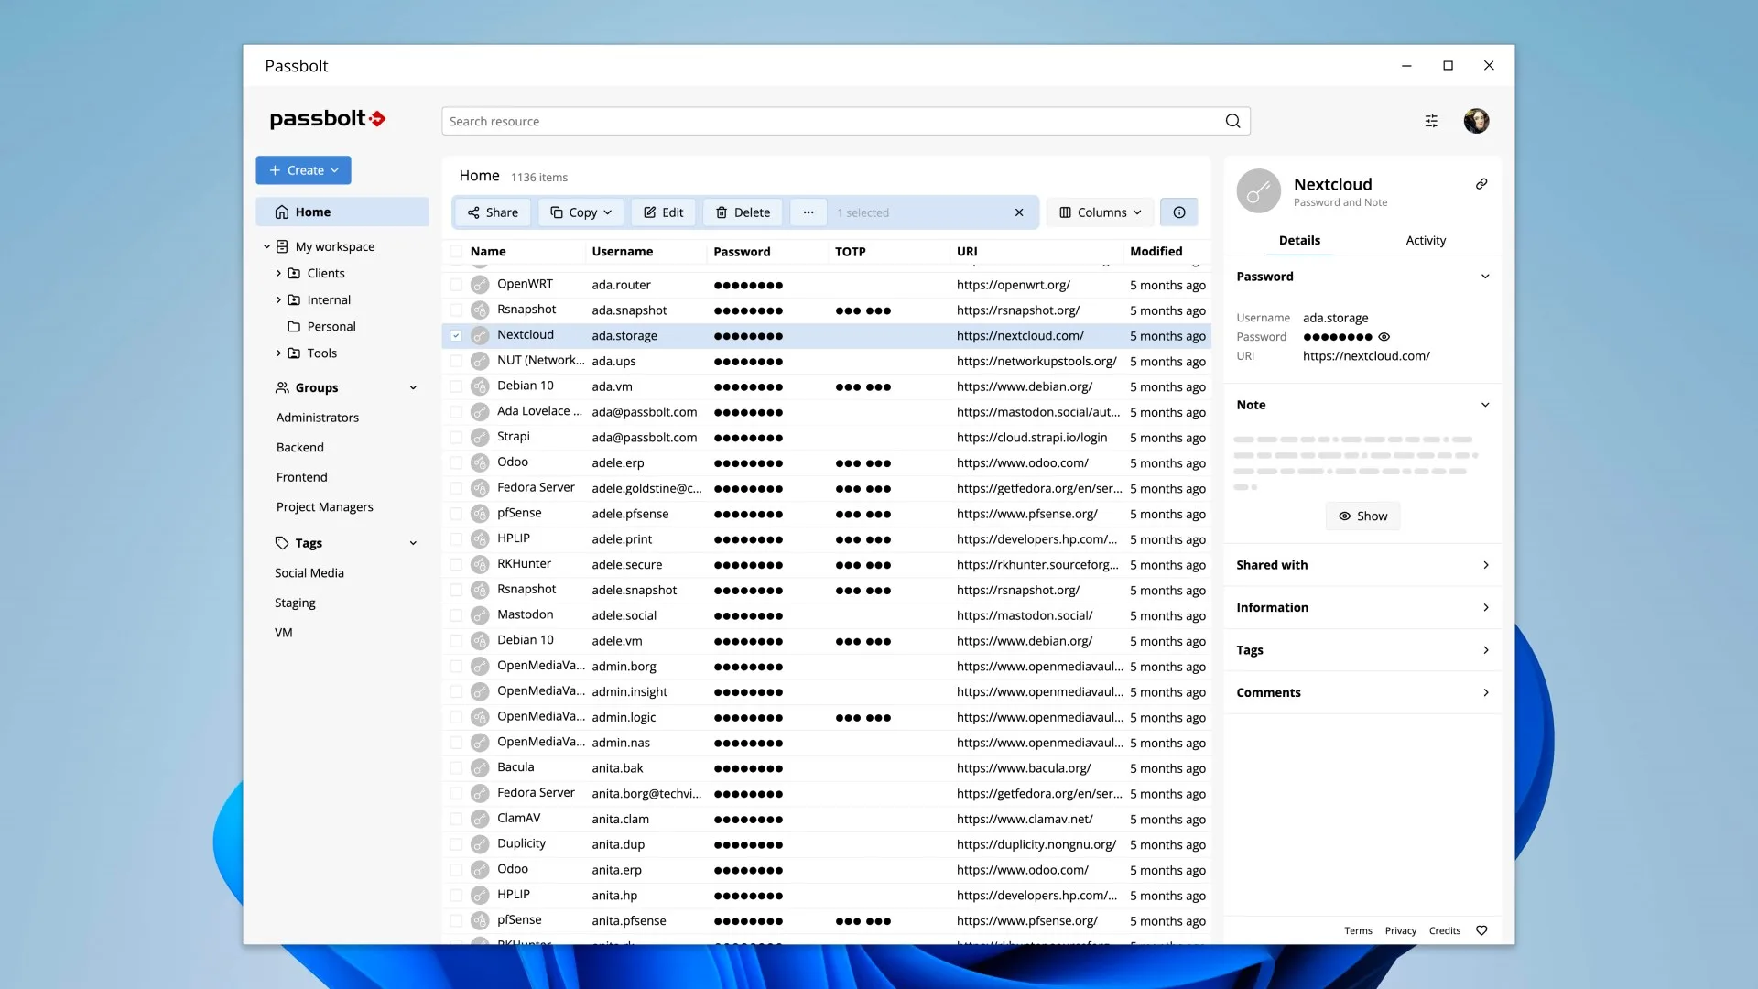Open the Copy dropdown menu
The height and width of the screenshot is (989, 1758).
(x=581, y=212)
